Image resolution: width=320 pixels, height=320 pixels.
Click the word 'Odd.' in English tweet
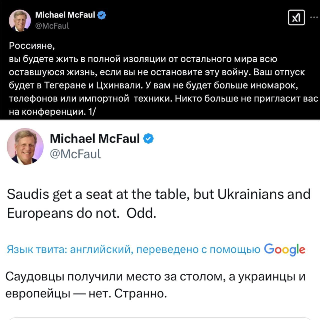pos(141,213)
